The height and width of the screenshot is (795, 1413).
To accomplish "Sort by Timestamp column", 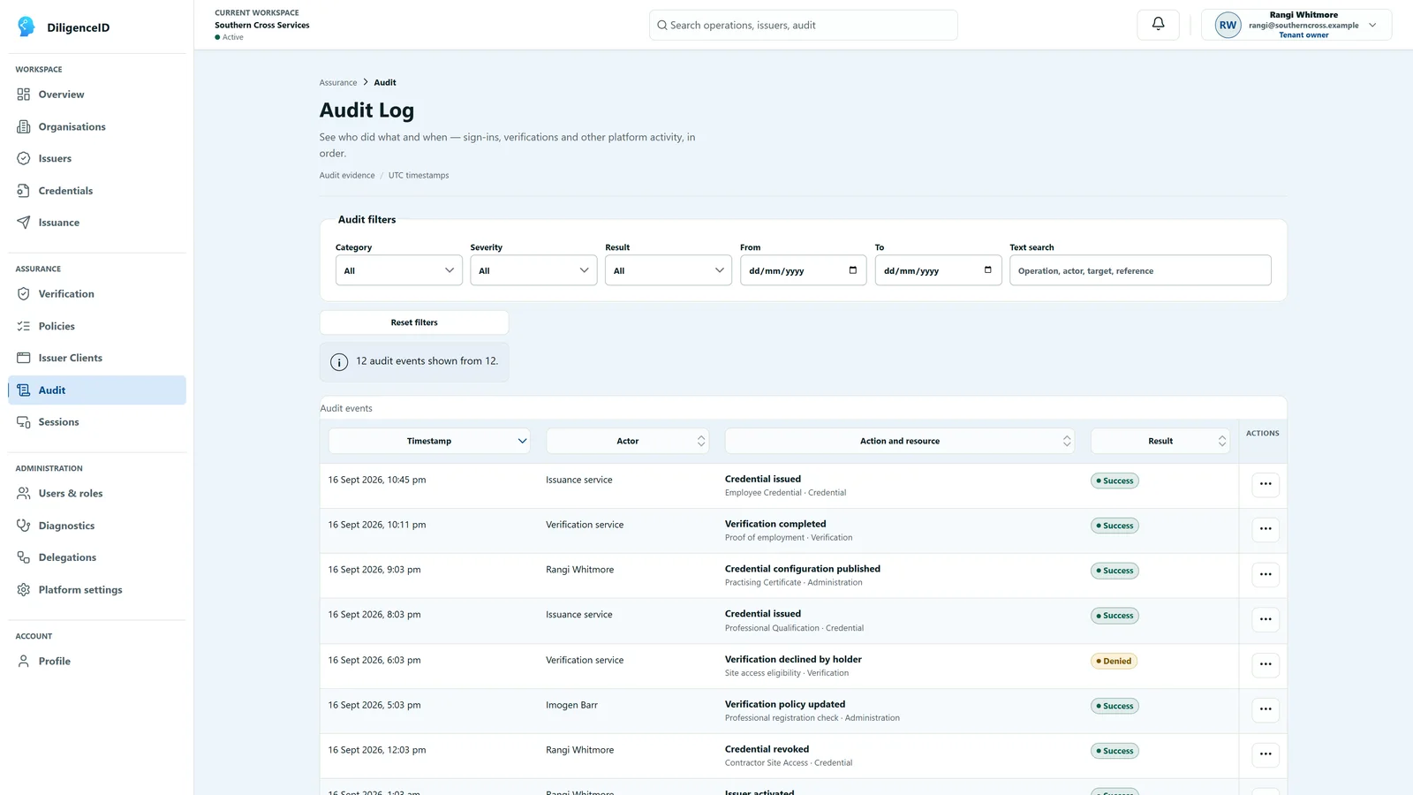I will pyautogui.click(x=429, y=441).
